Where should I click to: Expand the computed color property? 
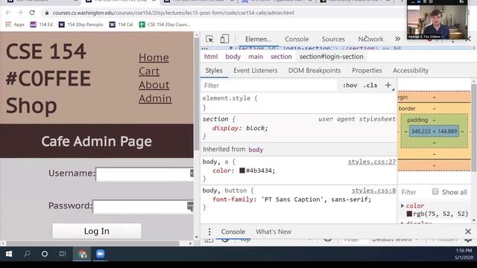point(402,205)
